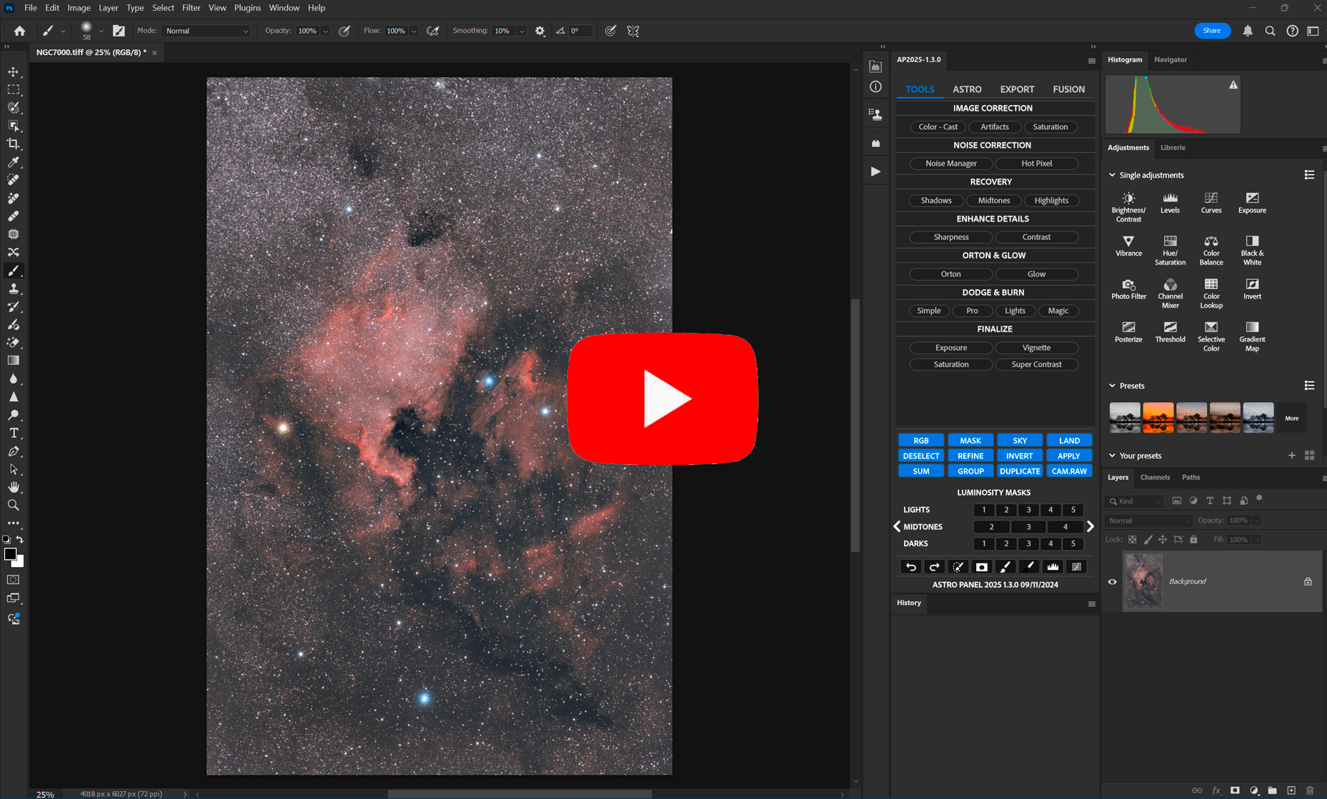Hide the Background layer visibility
1327x799 pixels.
1113,582
